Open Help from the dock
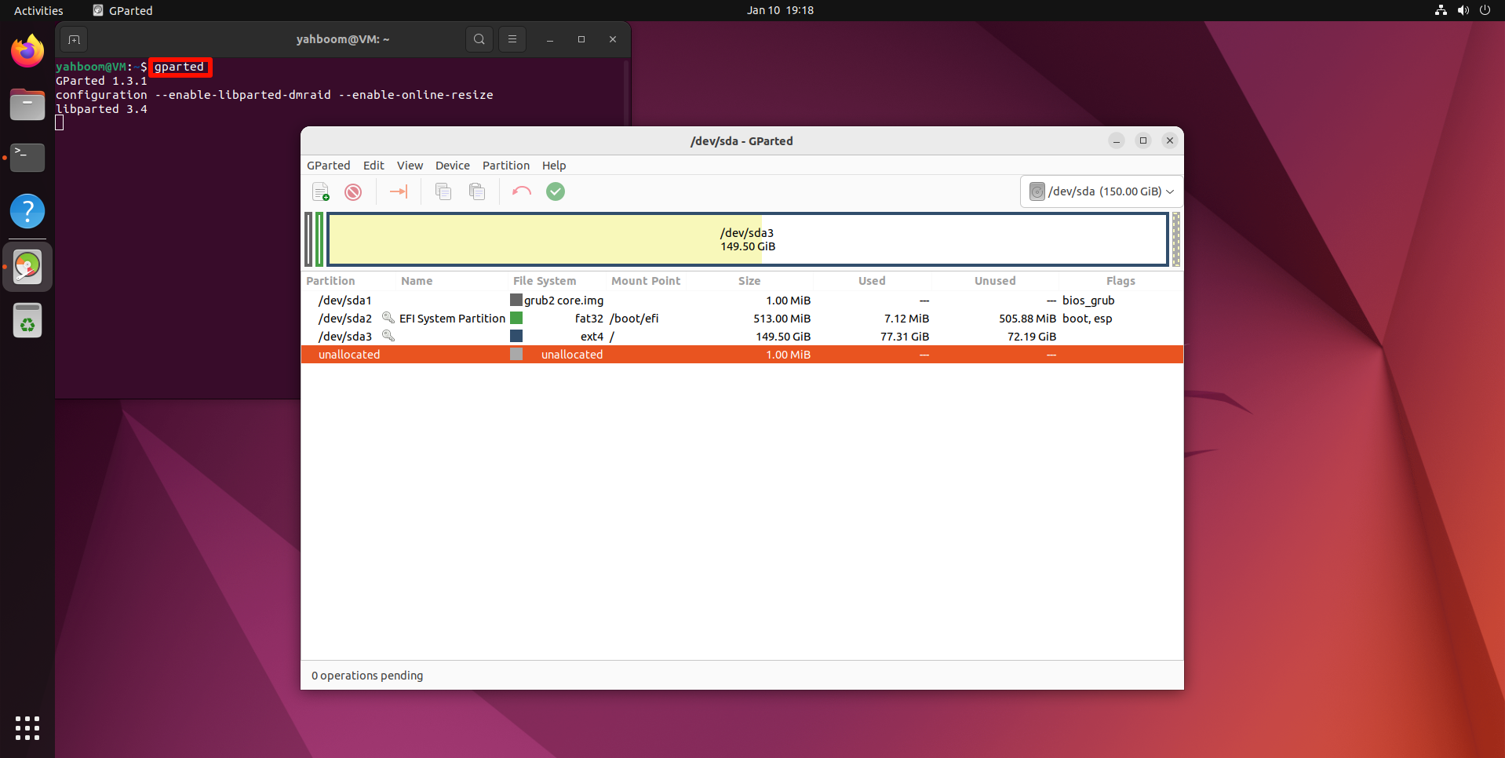The height and width of the screenshot is (758, 1505). (x=27, y=211)
